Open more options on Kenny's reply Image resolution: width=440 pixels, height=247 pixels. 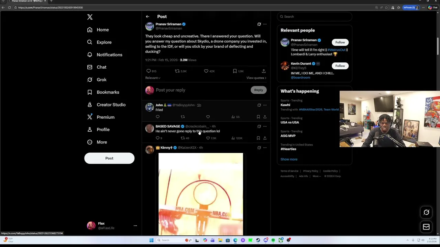[265, 148]
